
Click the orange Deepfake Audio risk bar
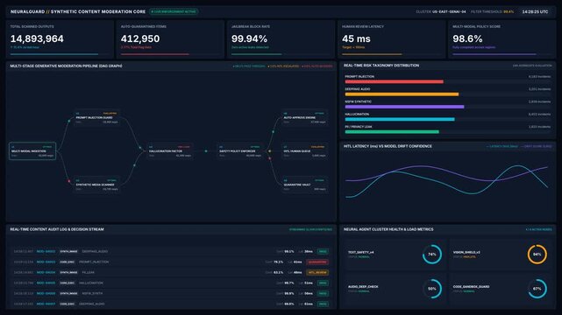(x=402, y=94)
